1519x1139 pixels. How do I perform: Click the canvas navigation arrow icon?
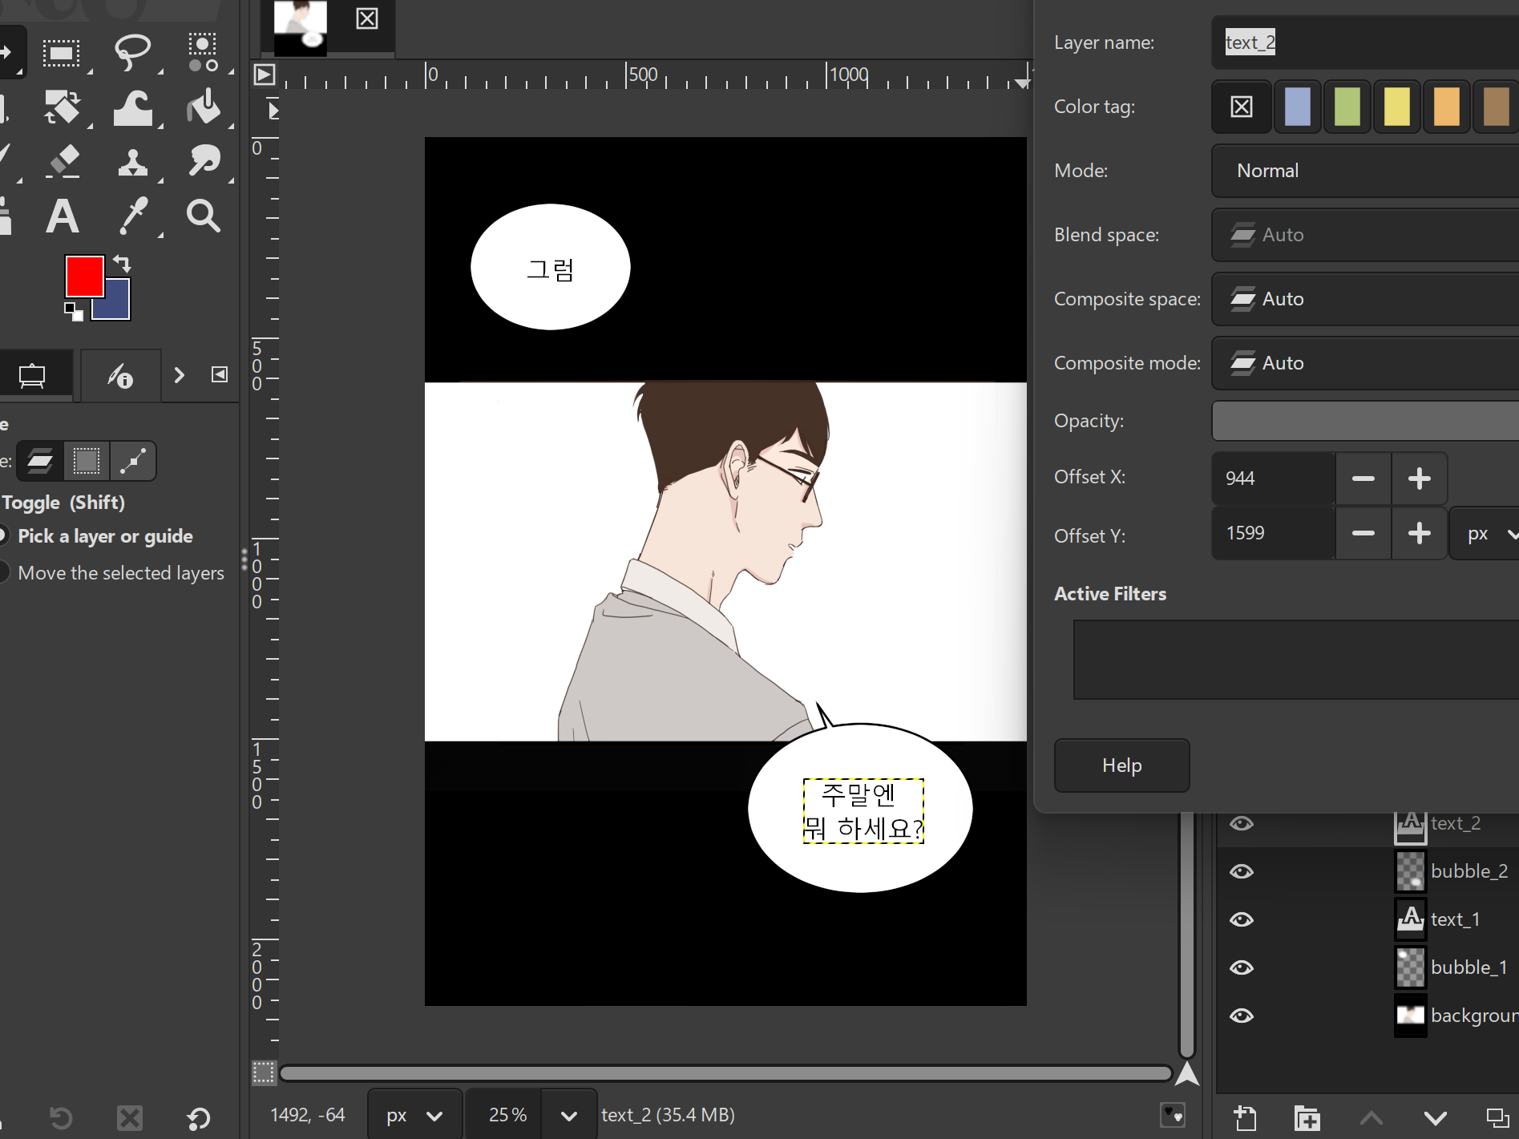tap(1186, 1073)
